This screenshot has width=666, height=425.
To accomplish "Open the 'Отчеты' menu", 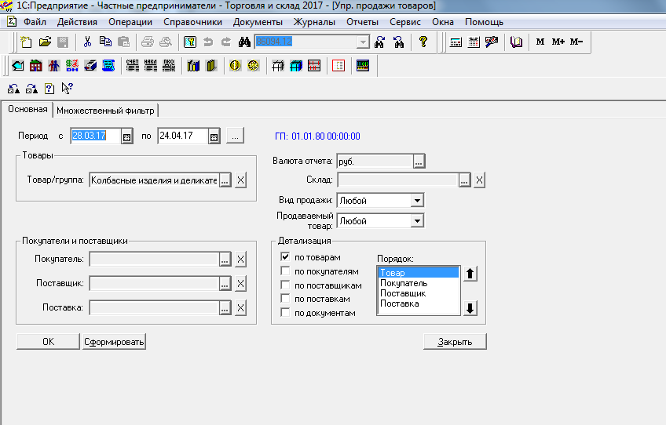I will (361, 22).
